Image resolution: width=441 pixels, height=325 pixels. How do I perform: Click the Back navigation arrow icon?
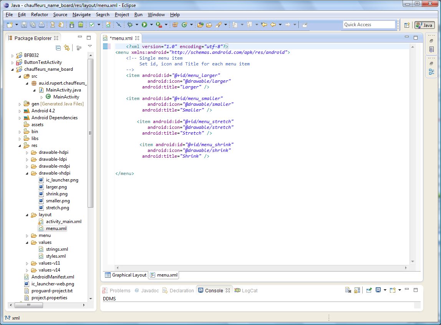point(273,25)
